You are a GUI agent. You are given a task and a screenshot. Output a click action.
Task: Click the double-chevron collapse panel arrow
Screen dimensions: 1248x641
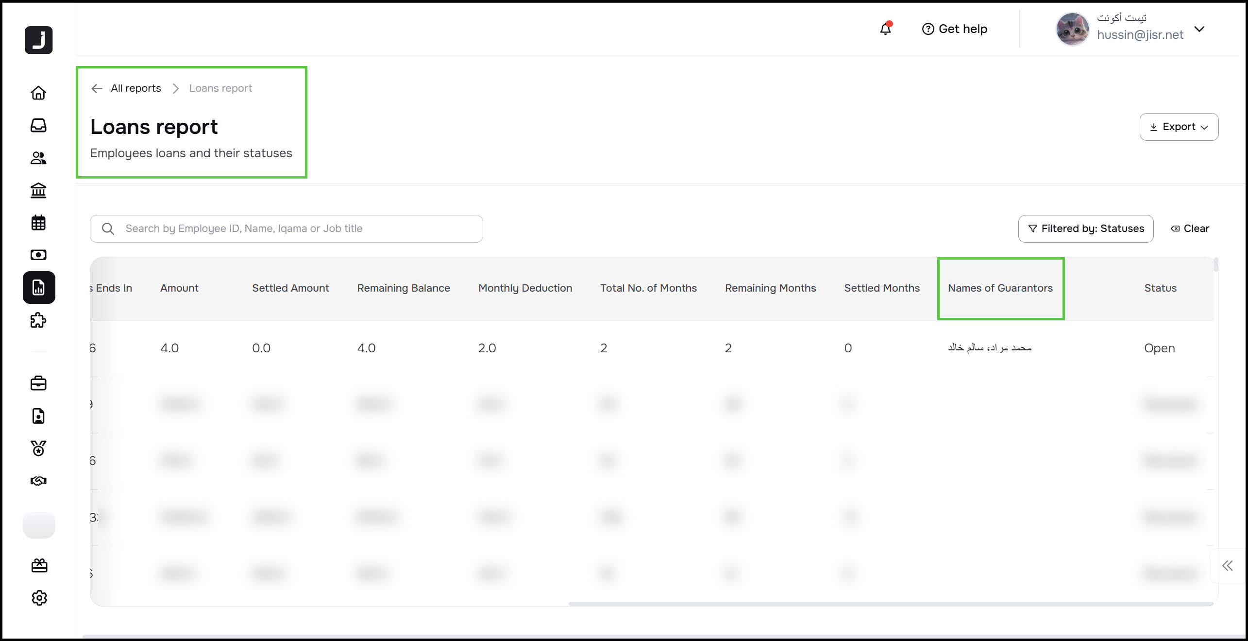tap(1227, 565)
